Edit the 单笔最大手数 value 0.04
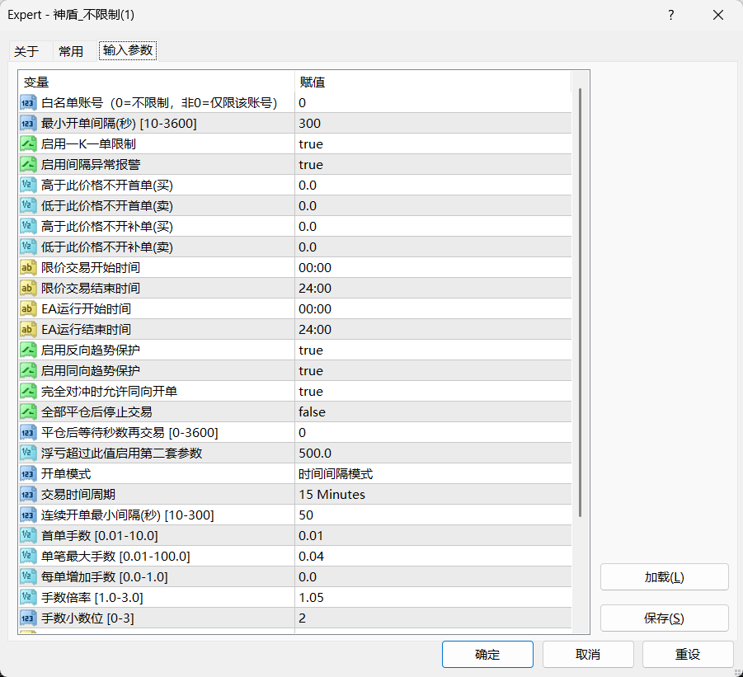 pos(433,556)
